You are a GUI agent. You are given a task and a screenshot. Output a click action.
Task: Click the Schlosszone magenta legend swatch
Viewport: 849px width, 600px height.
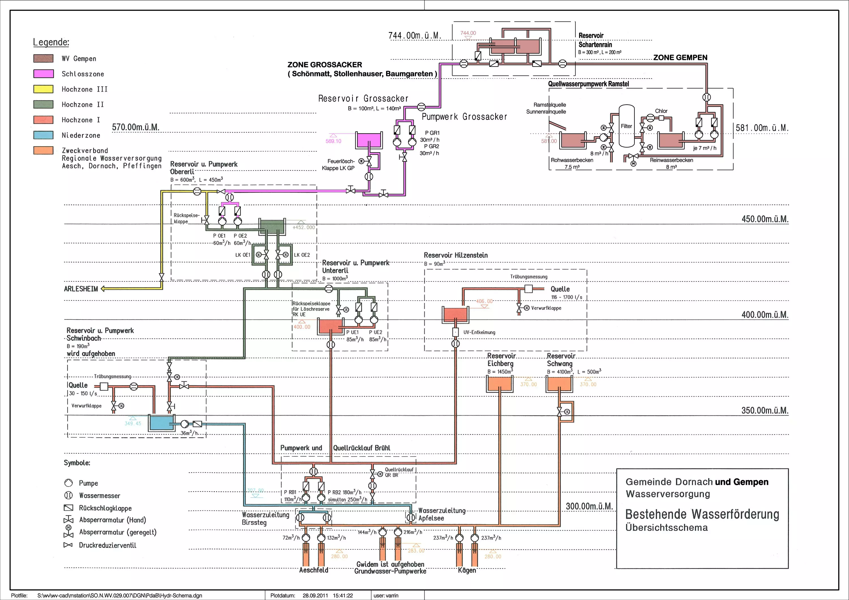coord(43,74)
